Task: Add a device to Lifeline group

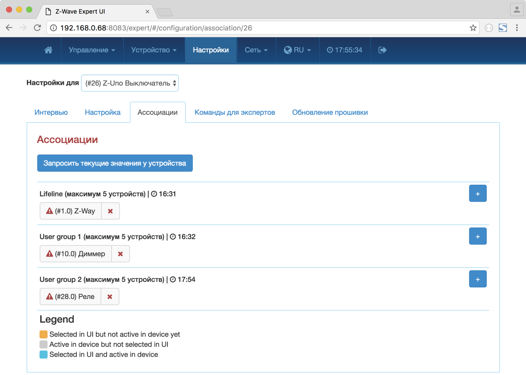Action: (478, 193)
